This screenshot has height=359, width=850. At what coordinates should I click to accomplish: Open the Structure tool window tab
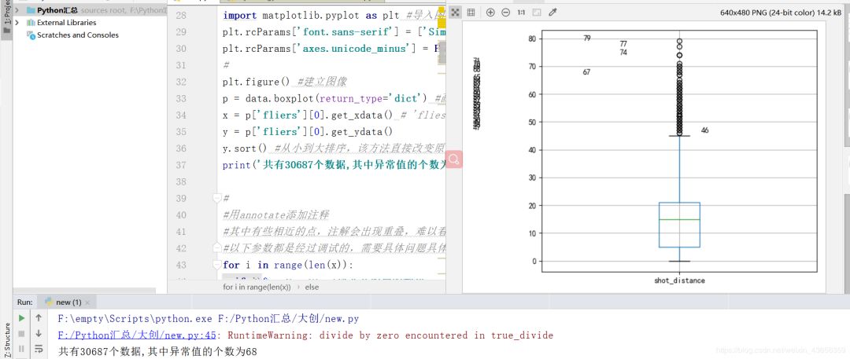click(x=6, y=338)
